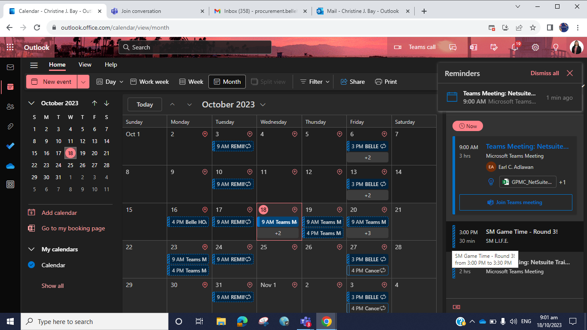The width and height of the screenshot is (587, 330).
Task: Collapse the My calendars section
Action: pos(31,249)
